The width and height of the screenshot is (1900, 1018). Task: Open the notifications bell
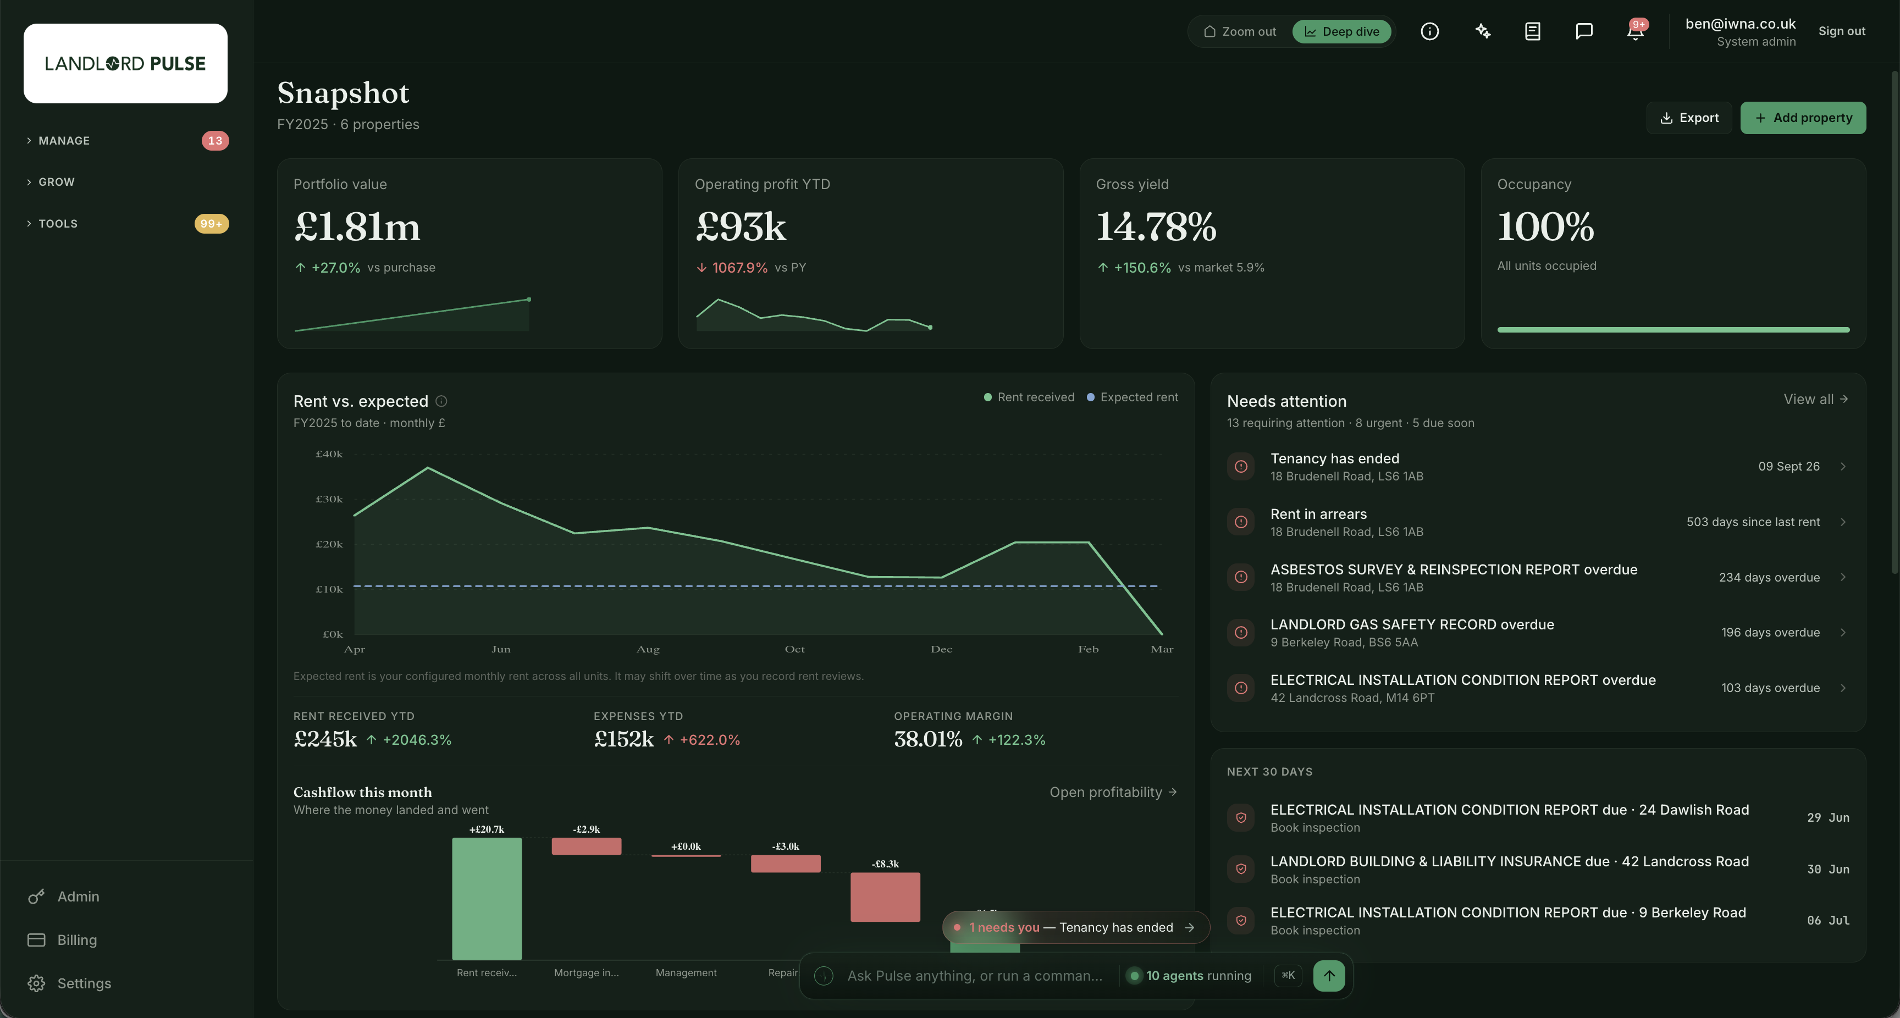pyautogui.click(x=1635, y=31)
